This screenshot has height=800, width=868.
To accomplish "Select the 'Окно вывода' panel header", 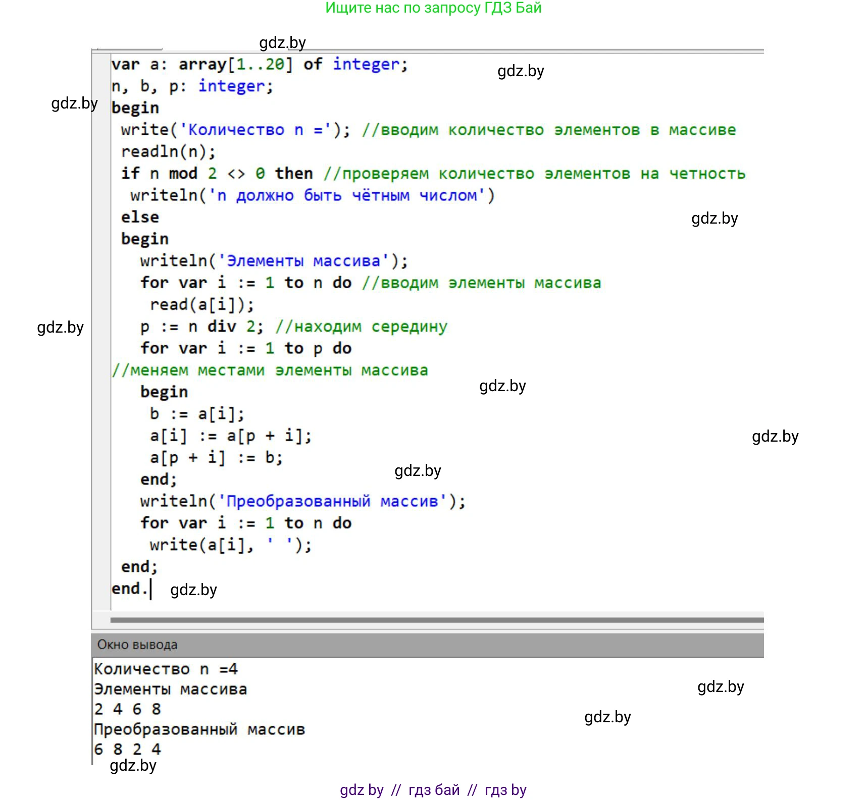I will coord(137,645).
